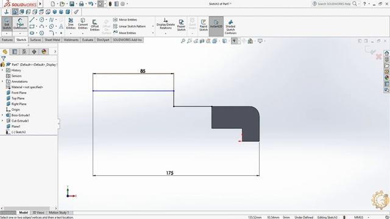Image resolution: width=390 pixels, height=219 pixels.
Task: Open the Smart Dimension dropdown arrow
Action: pos(20,33)
